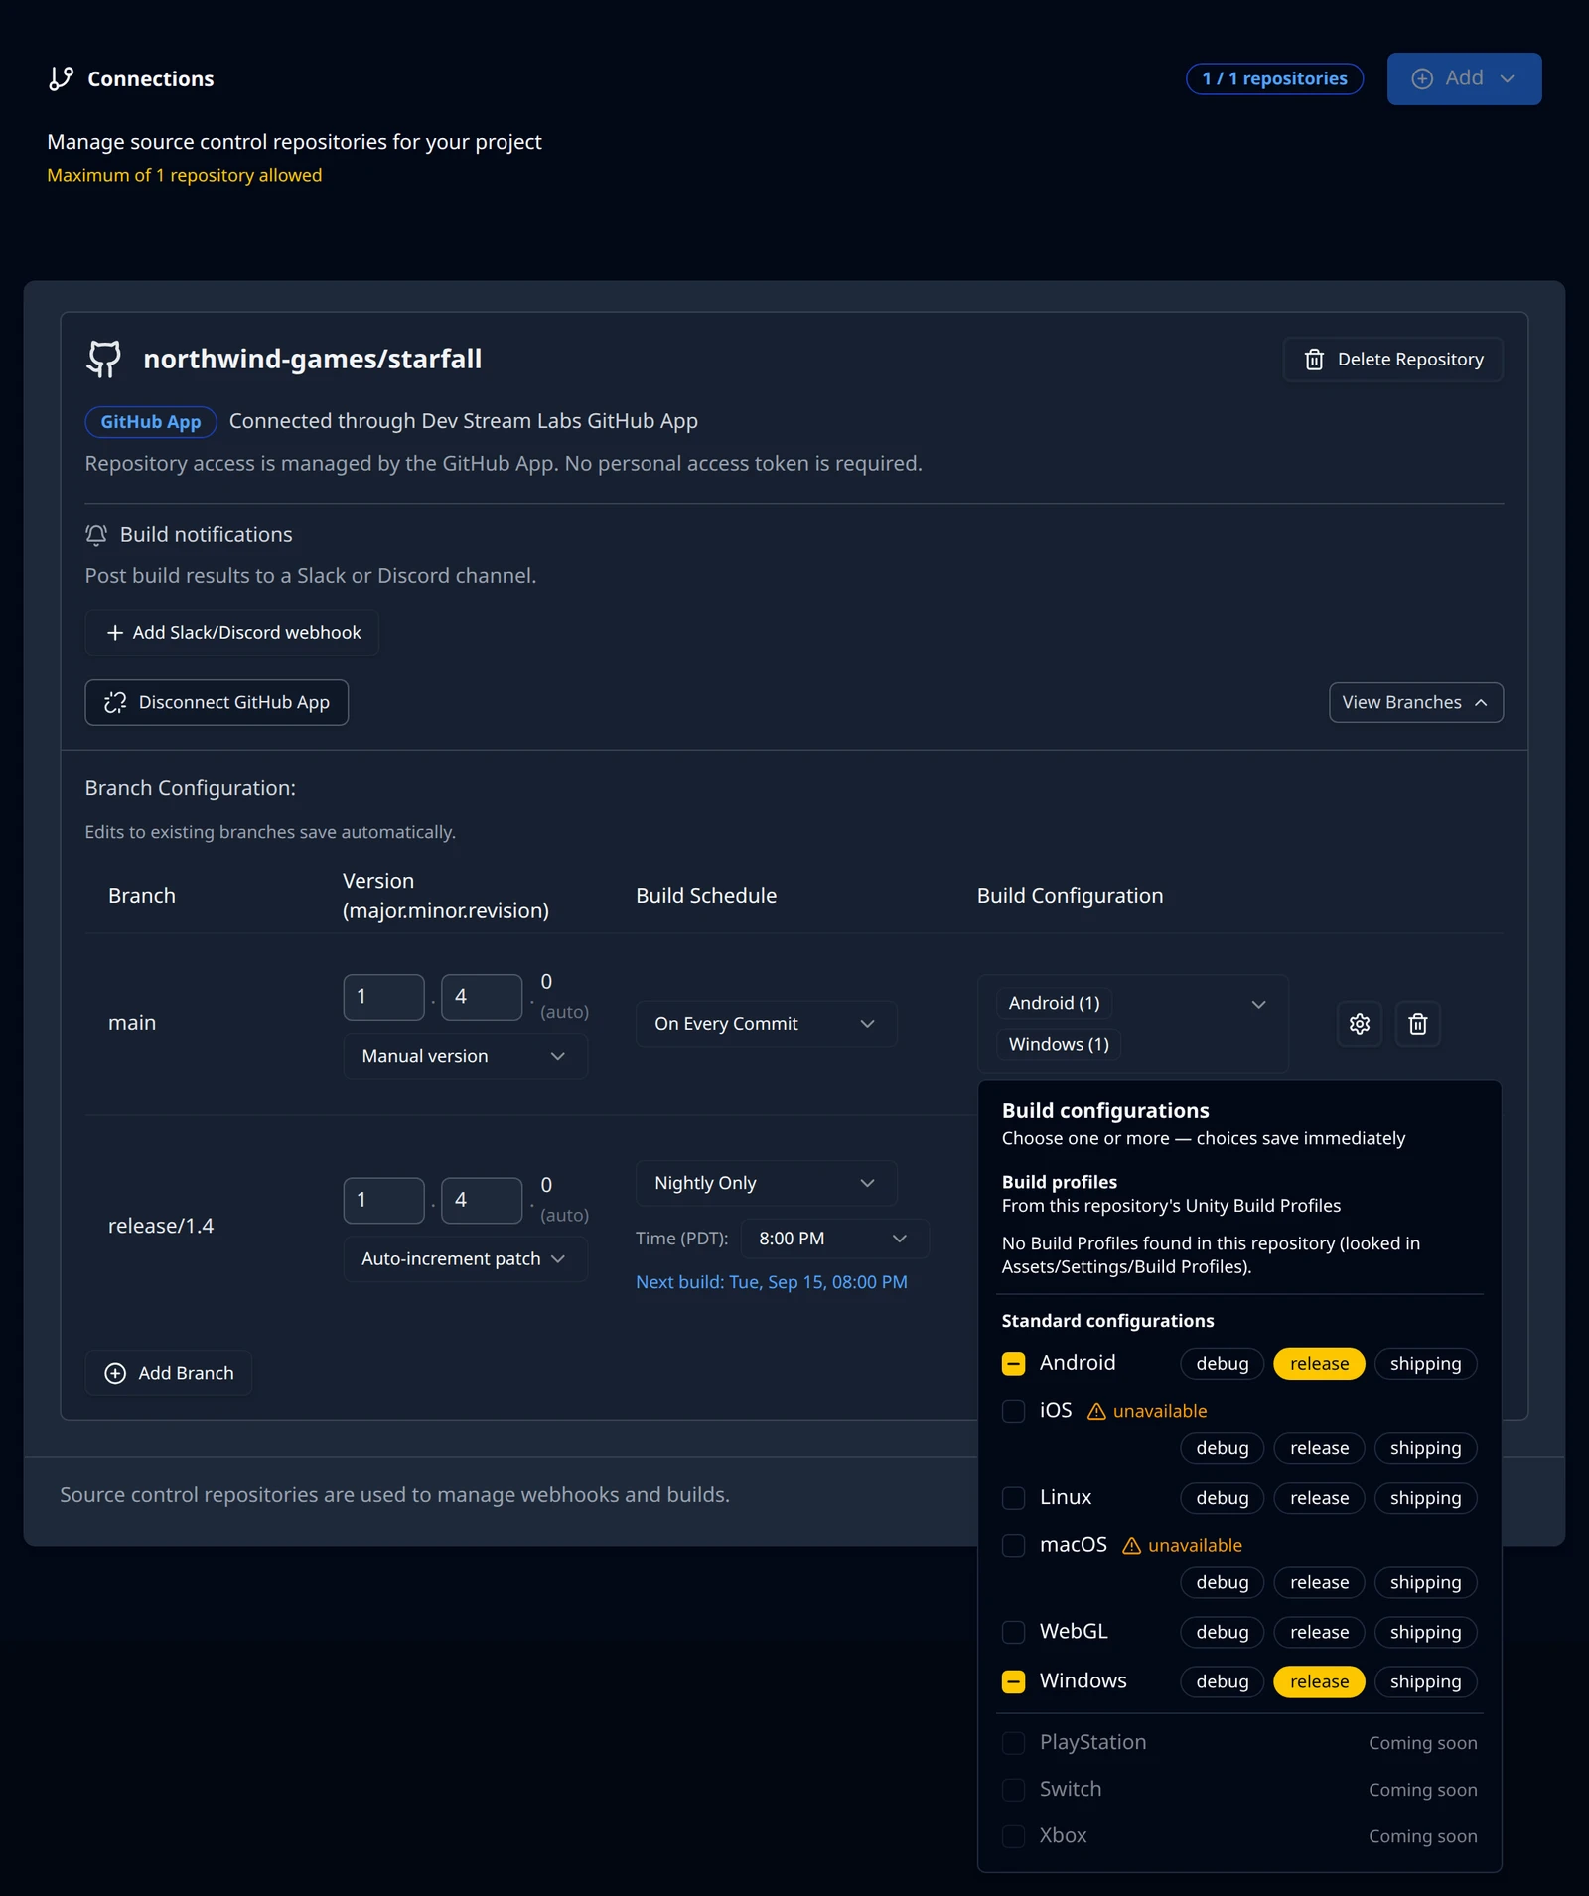1589x1896 pixels.
Task: Select Windows debug configuration
Action: (x=1222, y=1681)
